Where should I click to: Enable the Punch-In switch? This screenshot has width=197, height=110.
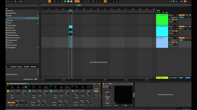point(103,1)
